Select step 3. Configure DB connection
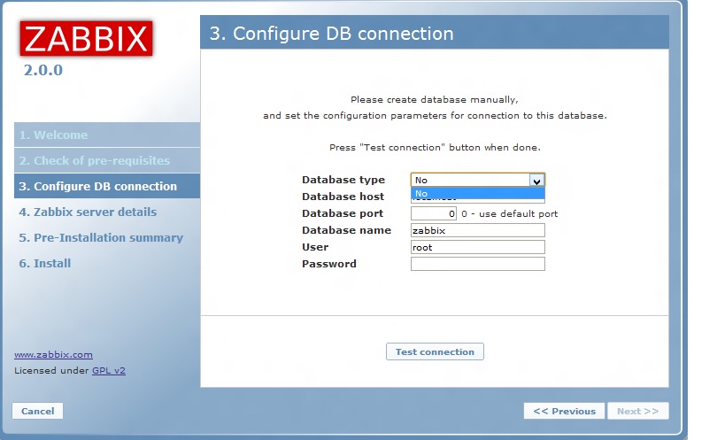 click(x=107, y=186)
